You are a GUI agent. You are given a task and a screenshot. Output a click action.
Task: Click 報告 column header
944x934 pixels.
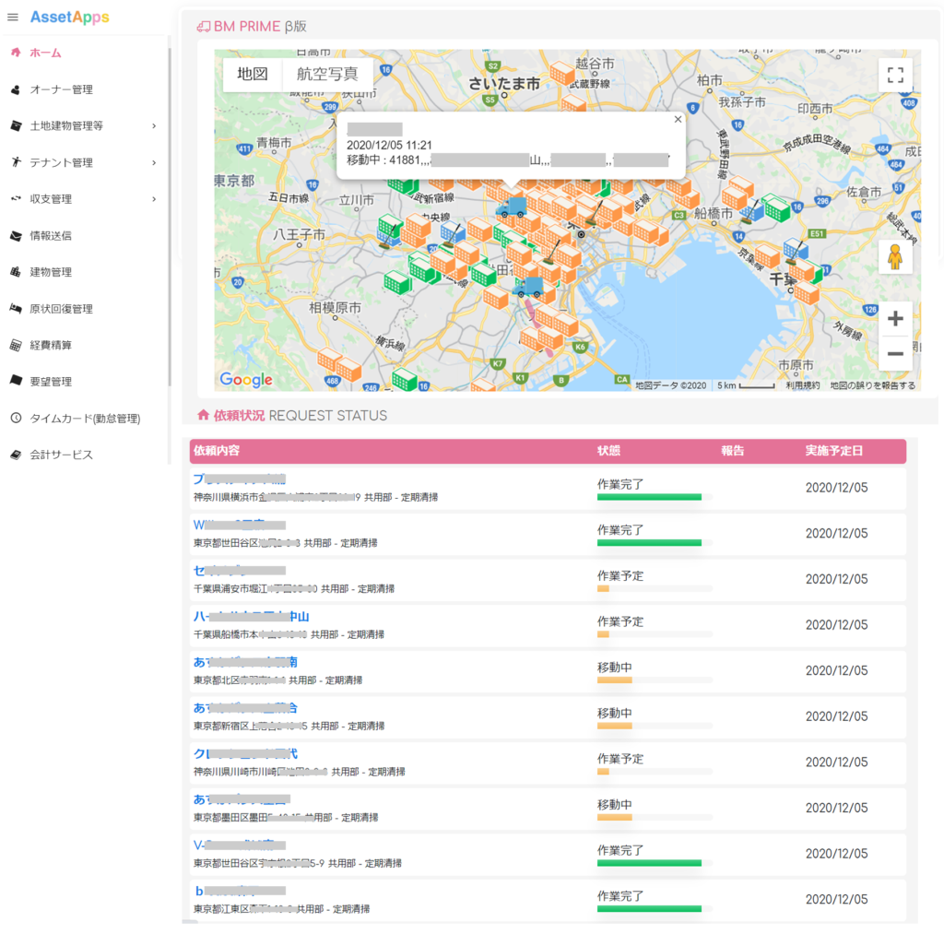pos(733,451)
